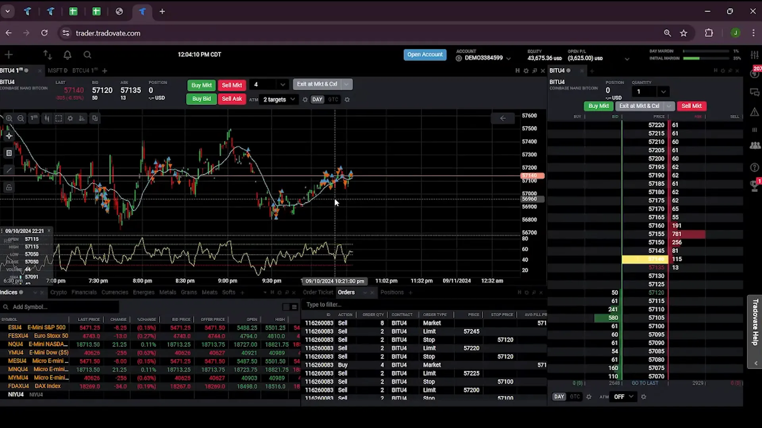Click Buy Mkt button above chart

(x=202, y=85)
